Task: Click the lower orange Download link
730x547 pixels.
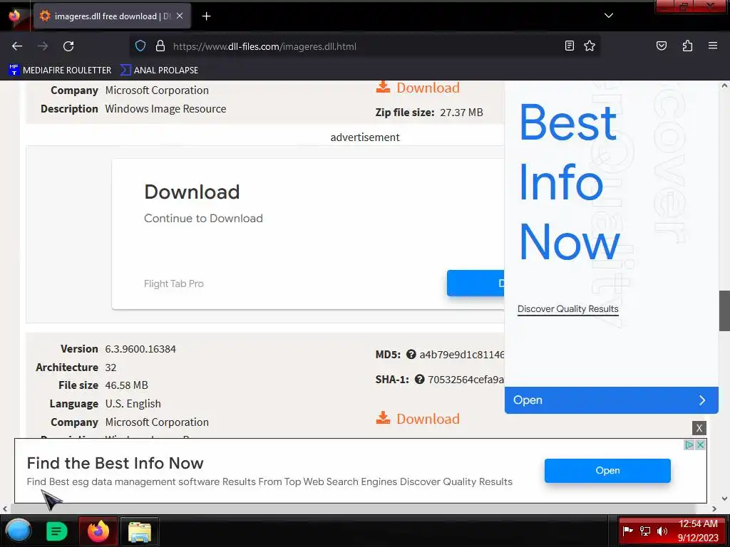Action: (418, 419)
